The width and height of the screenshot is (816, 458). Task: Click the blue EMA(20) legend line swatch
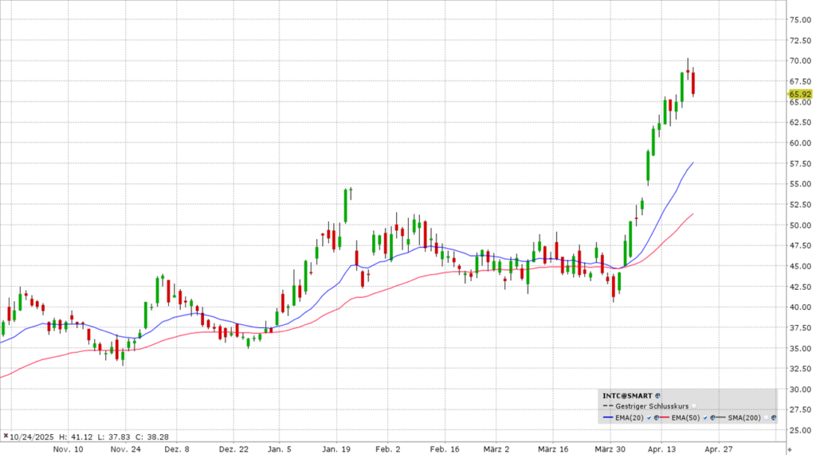(608, 417)
